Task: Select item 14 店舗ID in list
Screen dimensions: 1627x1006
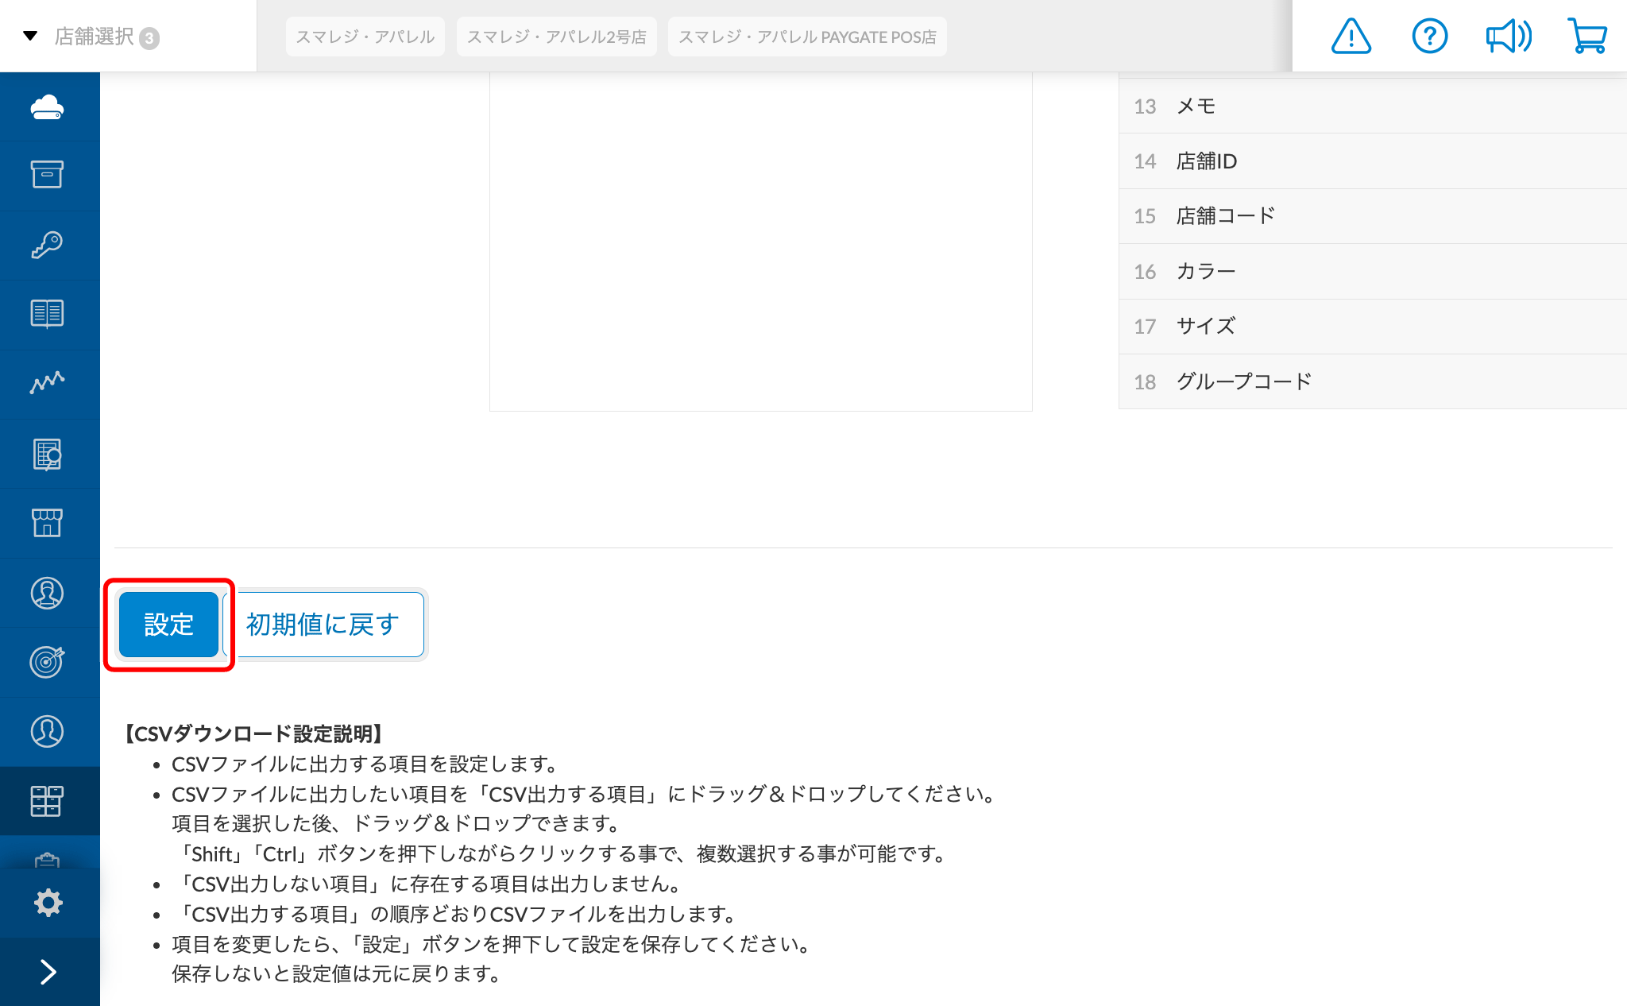Action: point(1373,161)
